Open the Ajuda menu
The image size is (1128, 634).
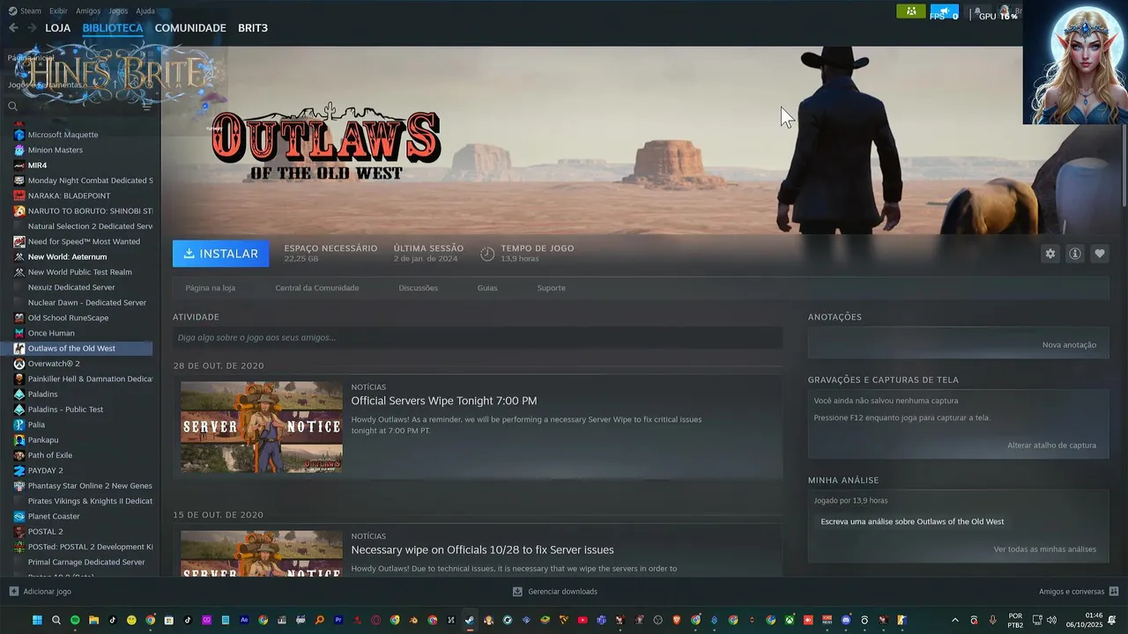[x=145, y=11]
